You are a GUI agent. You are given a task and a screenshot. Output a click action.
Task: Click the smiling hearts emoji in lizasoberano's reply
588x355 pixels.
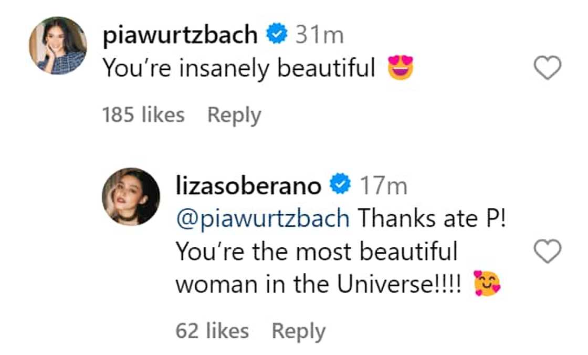(x=487, y=284)
